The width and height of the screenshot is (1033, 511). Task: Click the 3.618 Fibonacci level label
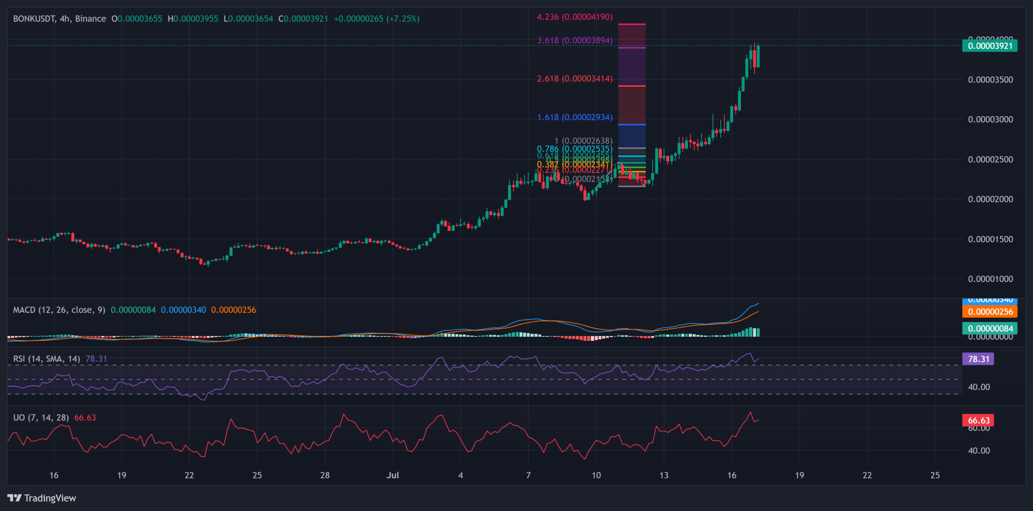click(x=575, y=40)
